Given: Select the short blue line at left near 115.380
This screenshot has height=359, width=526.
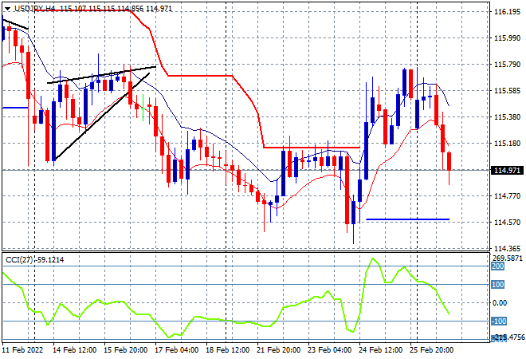Looking at the screenshot, I should point(15,108).
